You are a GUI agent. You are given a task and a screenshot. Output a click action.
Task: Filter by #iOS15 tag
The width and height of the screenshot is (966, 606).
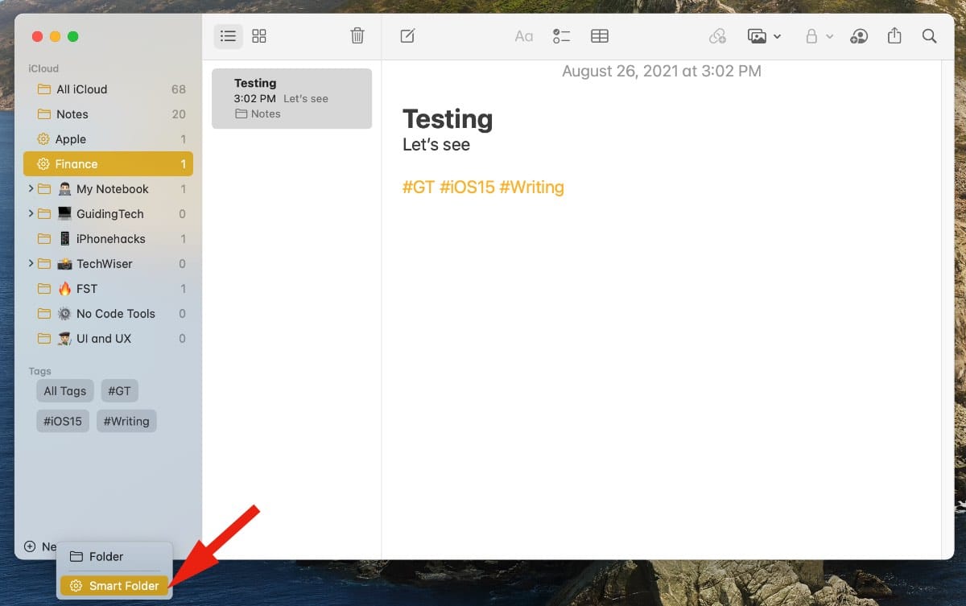point(63,421)
